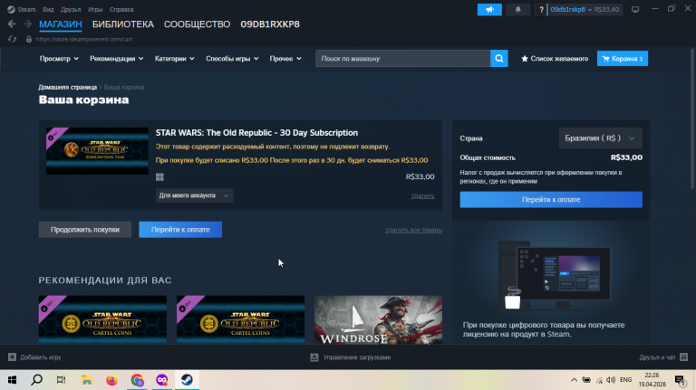Show hidden system tray icons
696x390 pixels.
[x=574, y=380]
